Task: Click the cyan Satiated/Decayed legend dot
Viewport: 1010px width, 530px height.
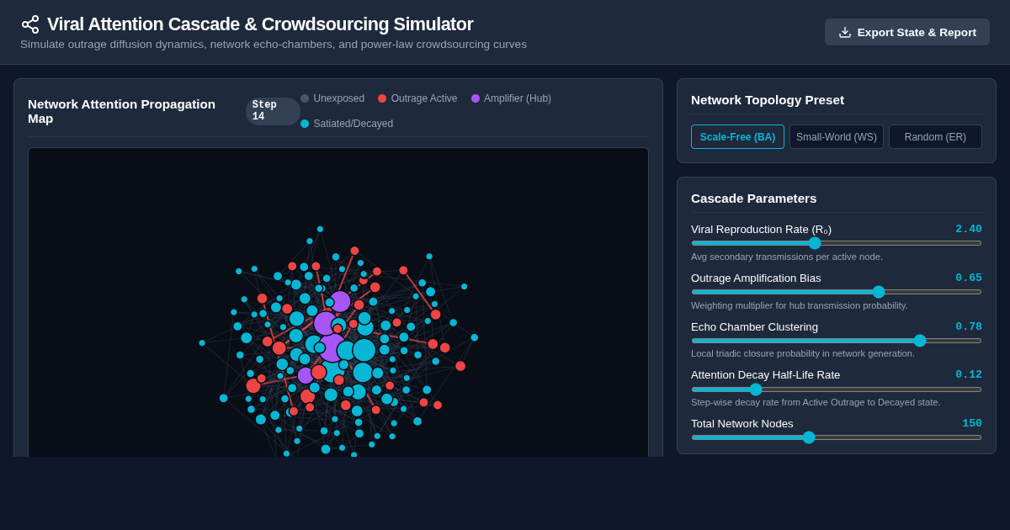Action: [305, 124]
